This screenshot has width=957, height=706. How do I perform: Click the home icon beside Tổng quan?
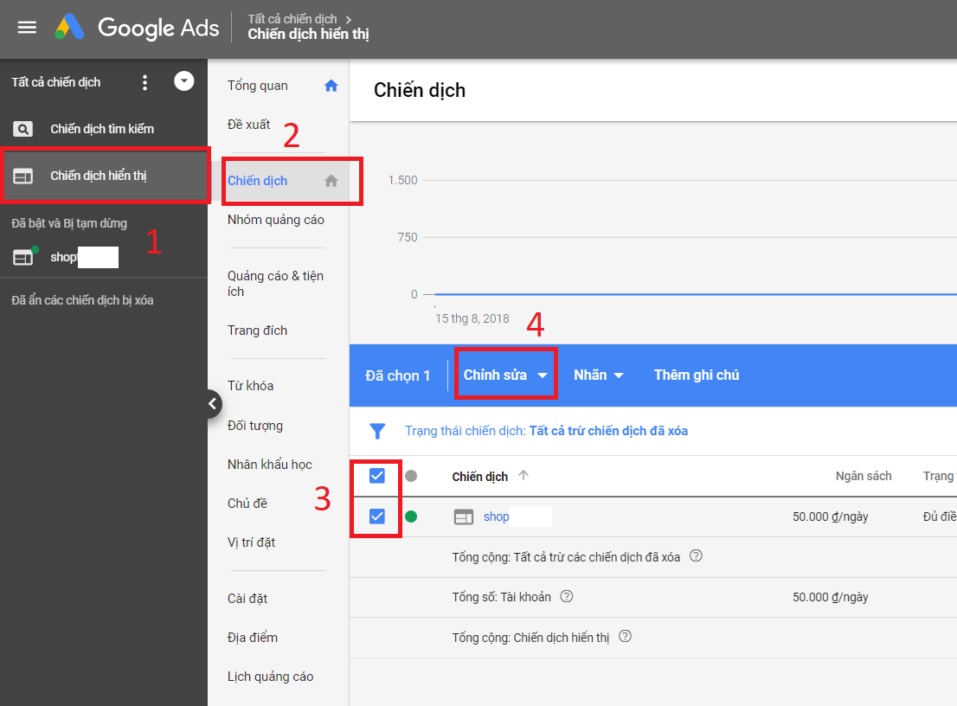(331, 86)
